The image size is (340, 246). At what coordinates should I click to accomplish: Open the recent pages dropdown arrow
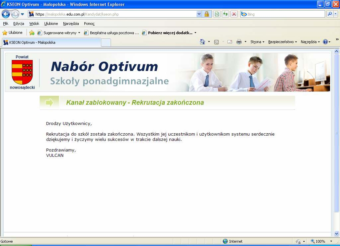[22, 14]
